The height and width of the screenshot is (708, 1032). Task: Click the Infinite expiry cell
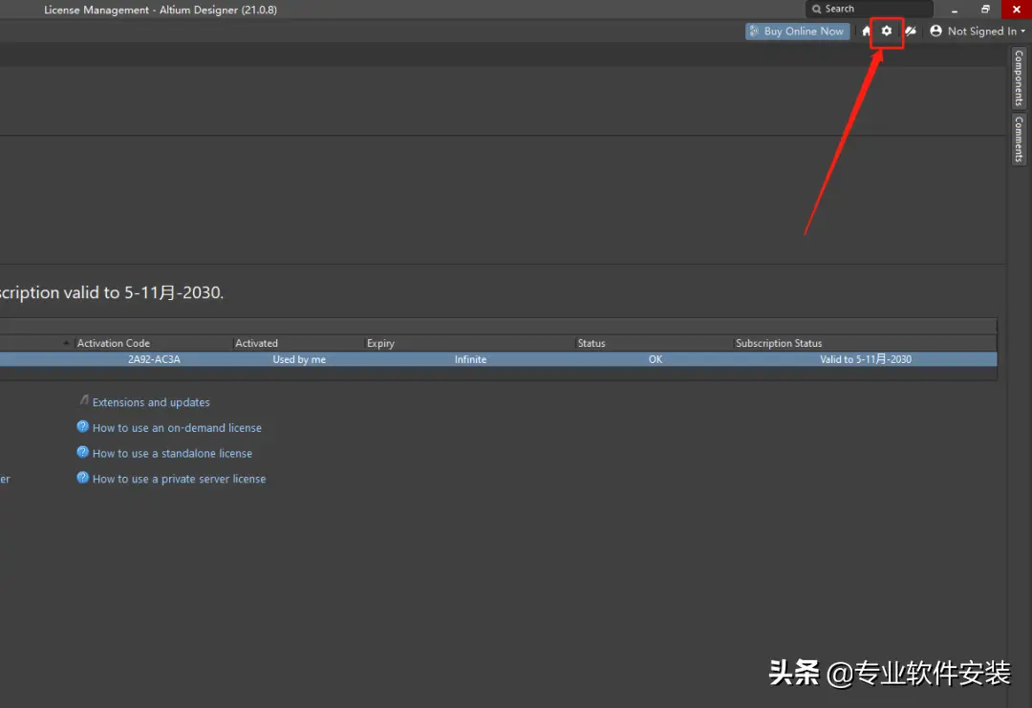pos(470,359)
